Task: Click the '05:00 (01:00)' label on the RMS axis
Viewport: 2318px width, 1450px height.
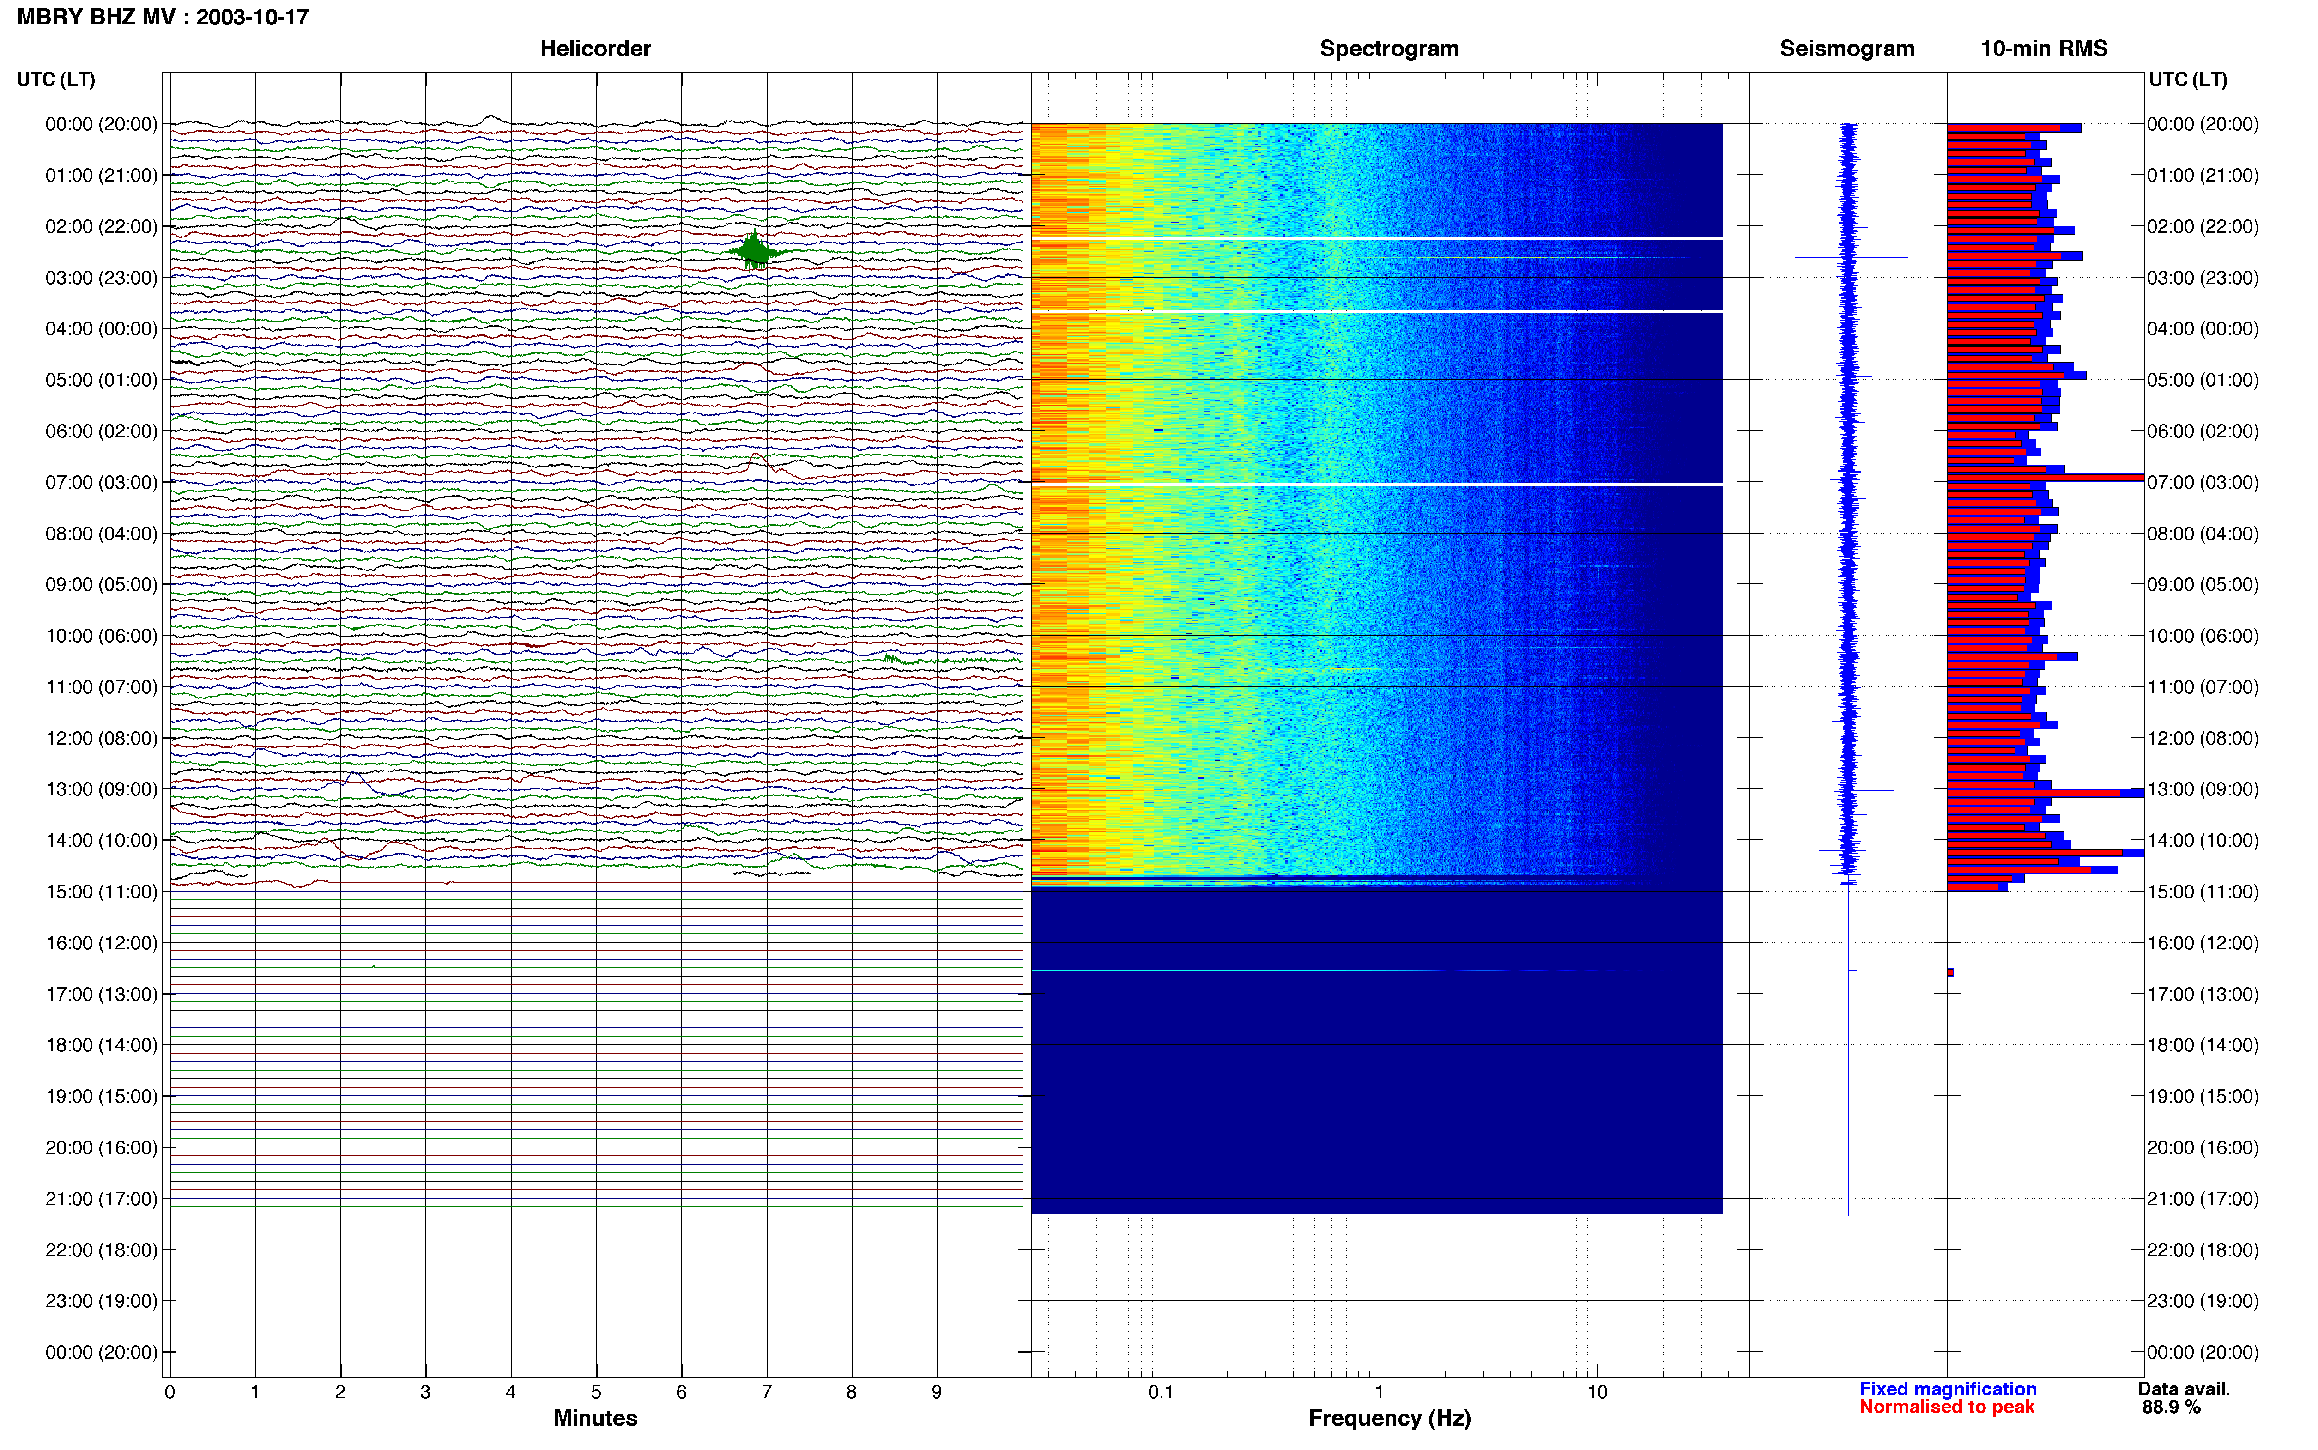Action: 2202,381
